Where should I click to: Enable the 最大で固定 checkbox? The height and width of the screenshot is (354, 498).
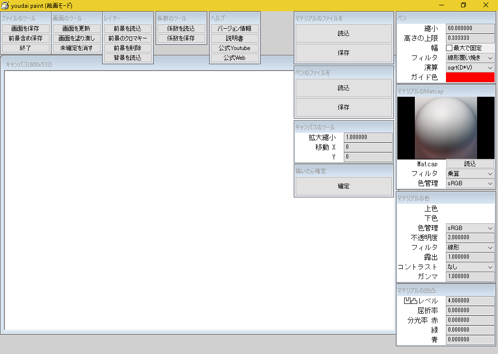tap(449, 48)
